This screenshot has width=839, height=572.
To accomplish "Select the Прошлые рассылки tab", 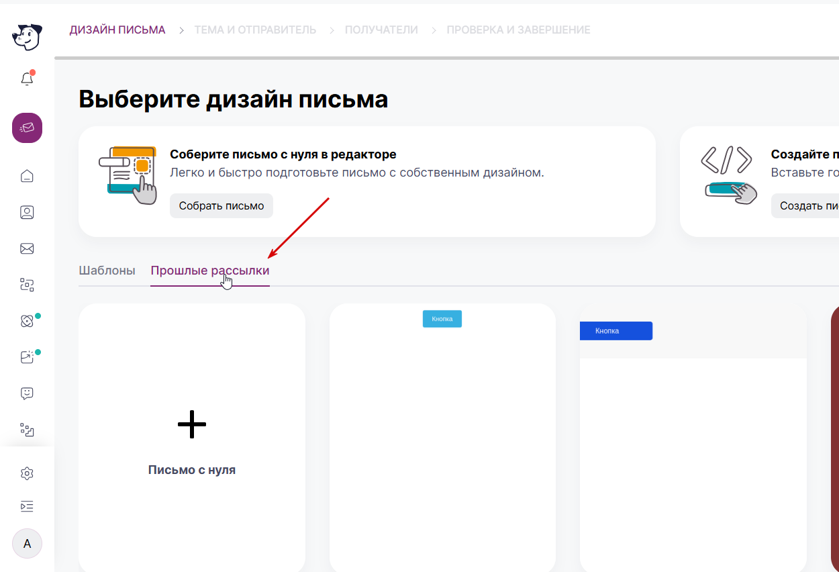I will pos(210,271).
